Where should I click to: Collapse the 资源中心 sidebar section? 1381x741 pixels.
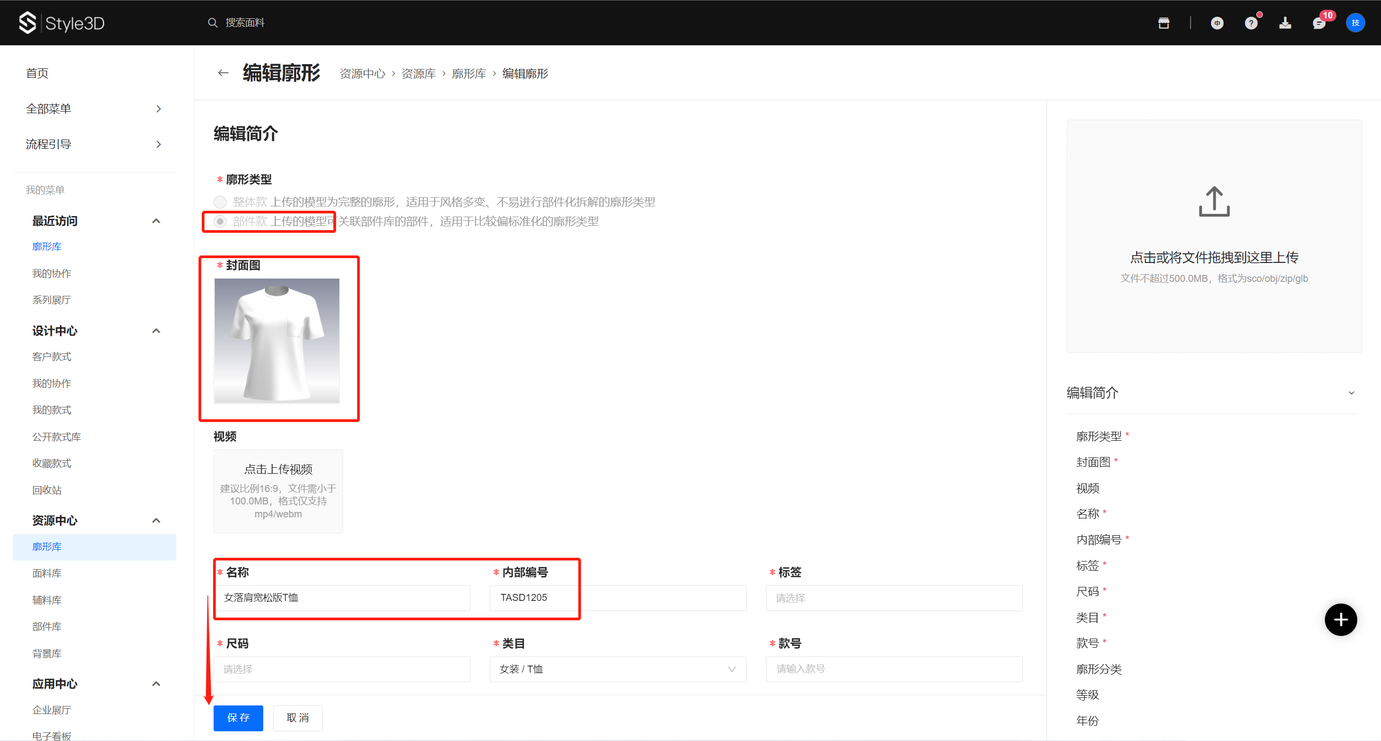pos(156,521)
